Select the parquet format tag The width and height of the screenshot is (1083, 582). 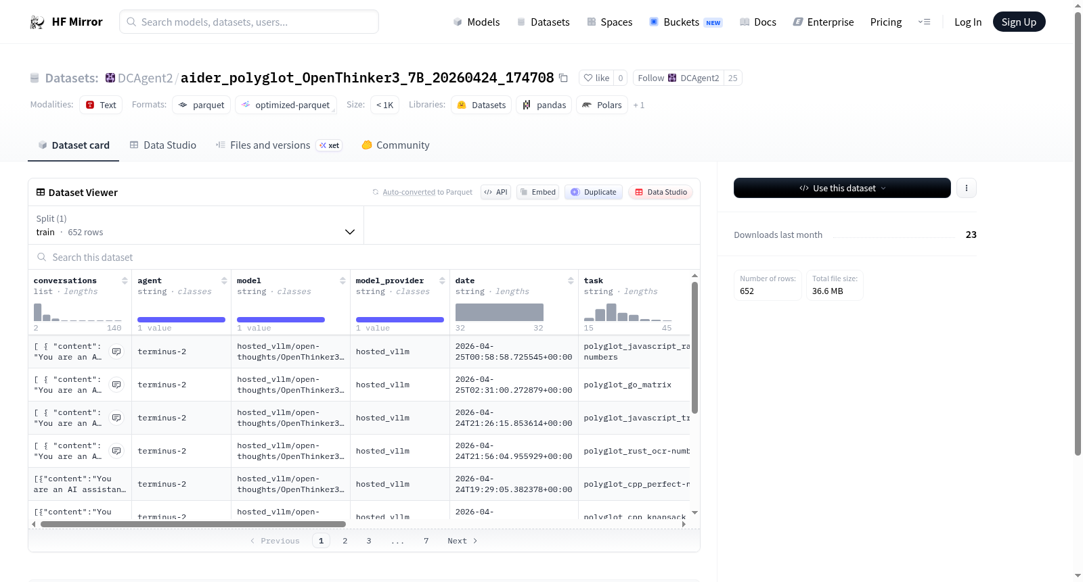[x=202, y=105]
